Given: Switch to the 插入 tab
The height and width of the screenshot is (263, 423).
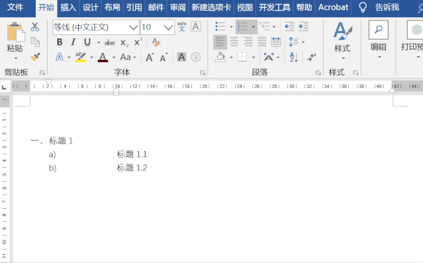Looking at the screenshot, I should pos(68,7).
